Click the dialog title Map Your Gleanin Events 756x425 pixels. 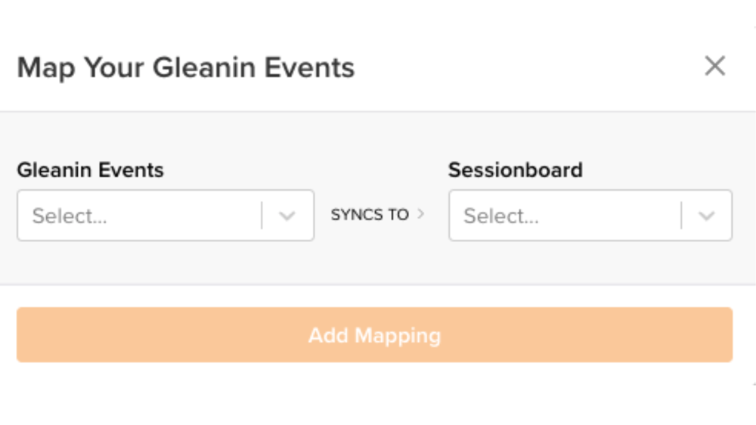tap(185, 67)
